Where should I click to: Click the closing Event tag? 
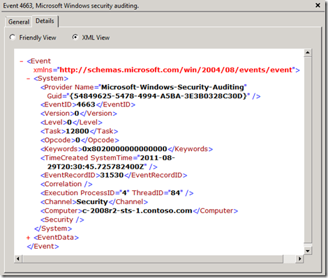43,246
